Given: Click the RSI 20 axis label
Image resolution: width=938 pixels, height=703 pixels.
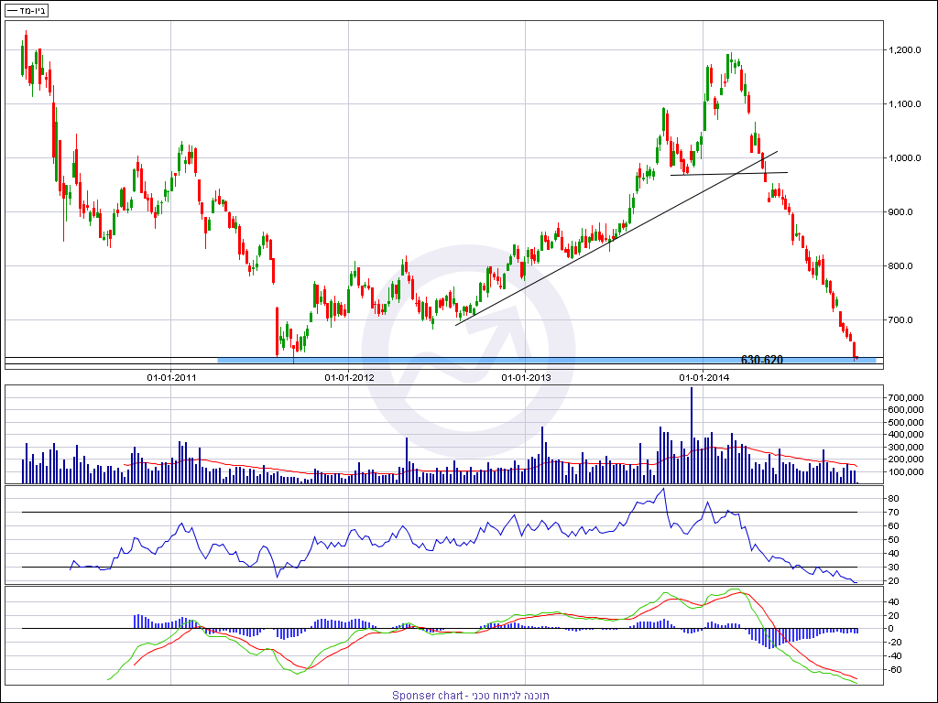Looking at the screenshot, I should click(x=893, y=580).
